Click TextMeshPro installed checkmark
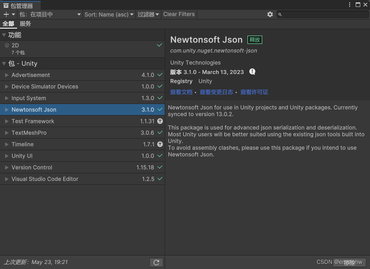This screenshot has height=269, width=370. (160, 133)
